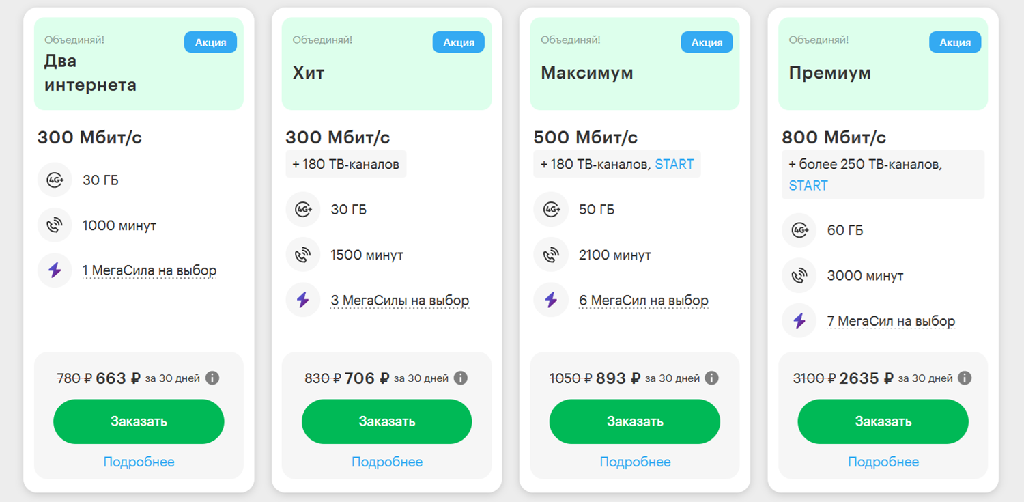Click the phone icon beside 2100 минут
This screenshot has width=1024, height=502.
click(551, 255)
